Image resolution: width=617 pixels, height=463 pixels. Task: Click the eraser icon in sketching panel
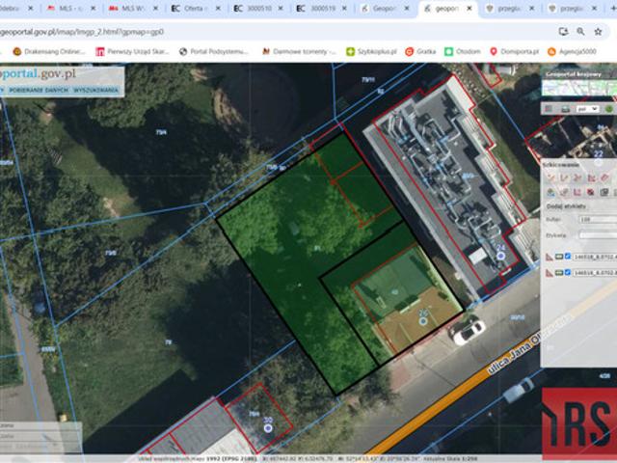(604, 177)
